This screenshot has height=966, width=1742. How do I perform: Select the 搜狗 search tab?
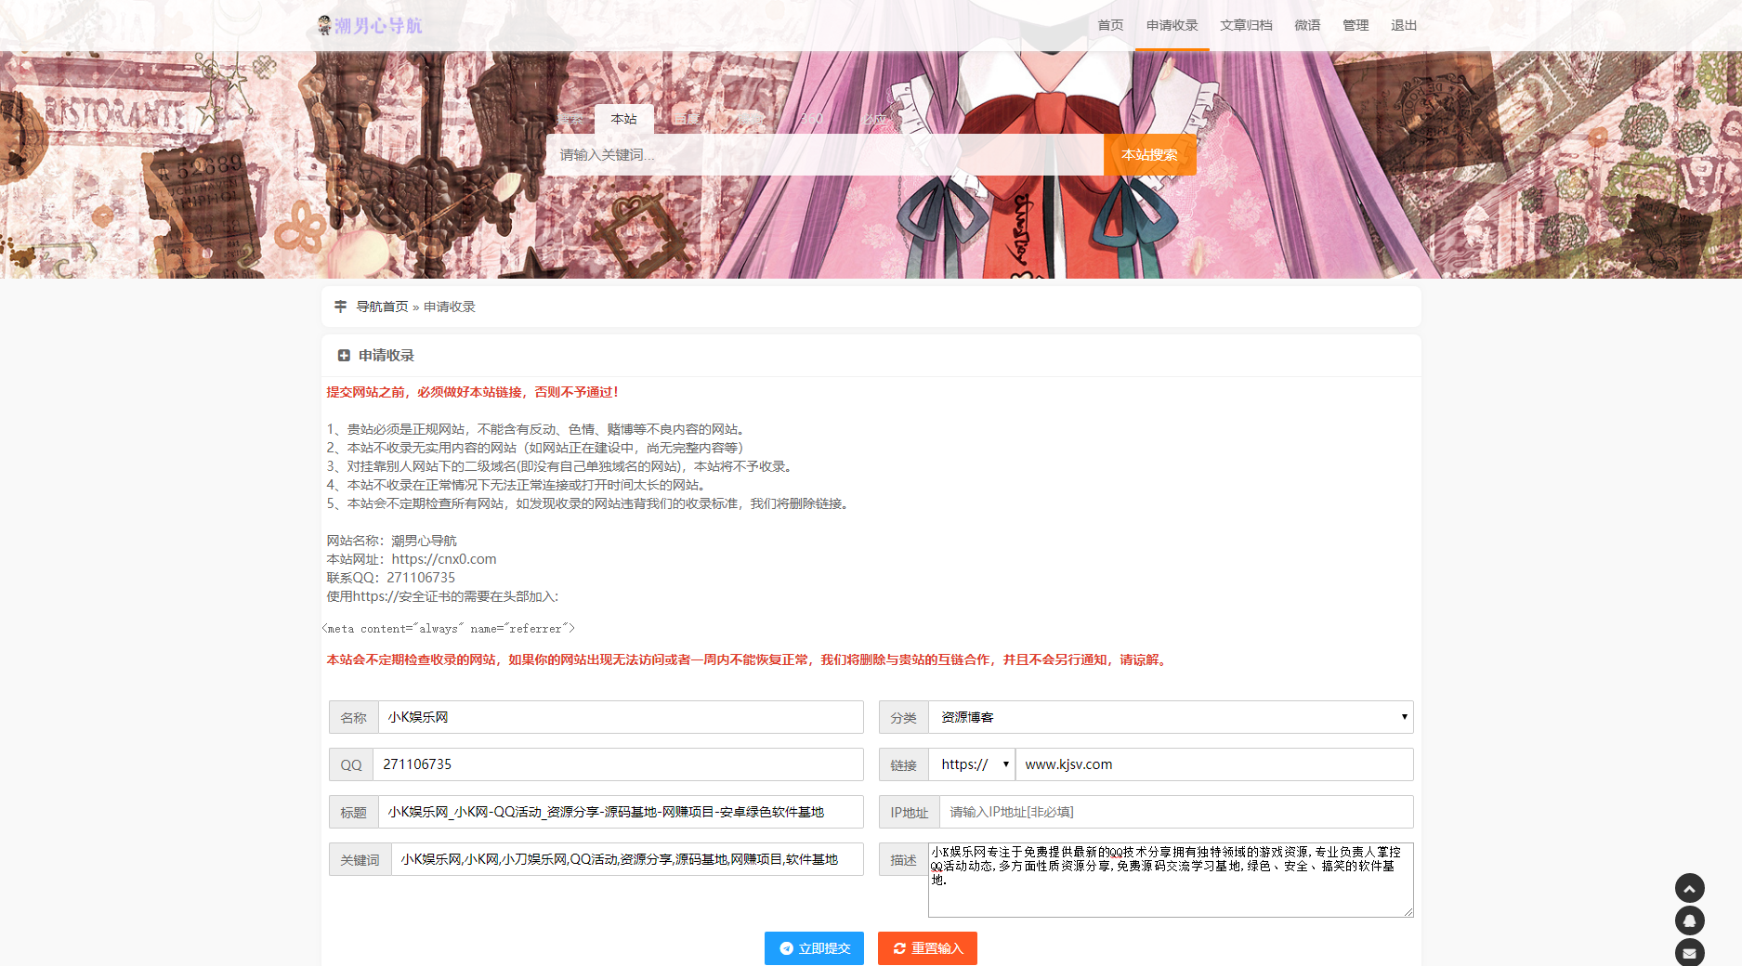coord(750,119)
